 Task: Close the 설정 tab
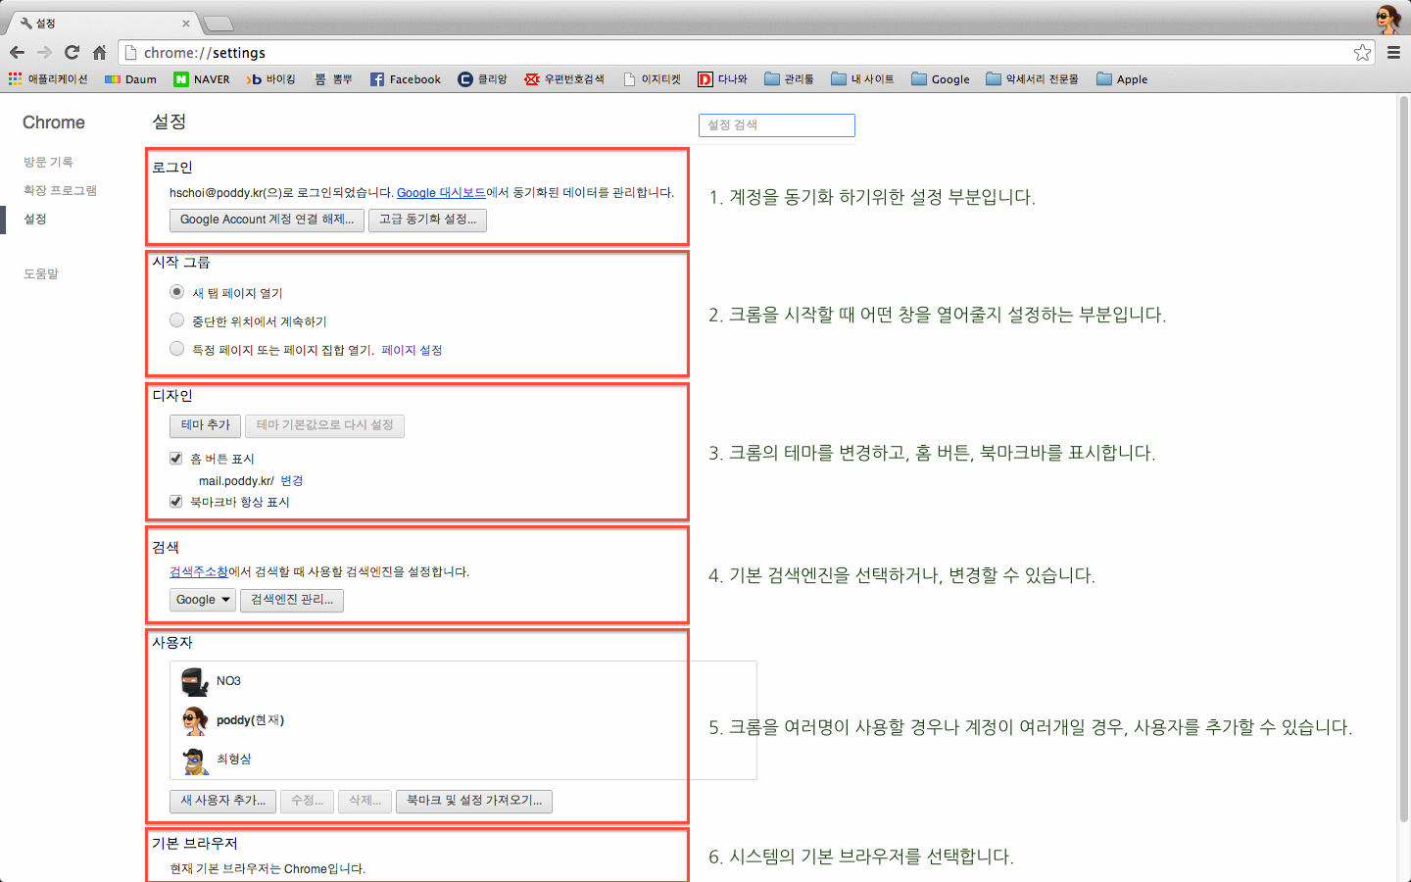(186, 24)
